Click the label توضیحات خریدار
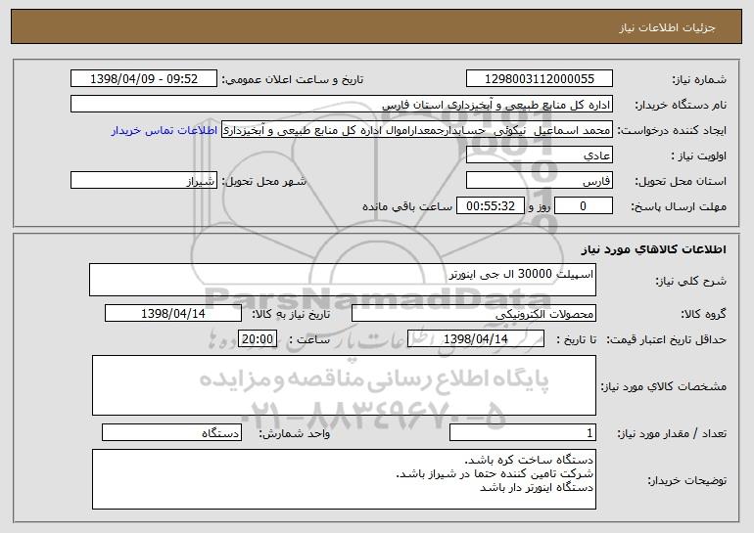Image resolution: width=754 pixels, height=533 pixels. 687,480
